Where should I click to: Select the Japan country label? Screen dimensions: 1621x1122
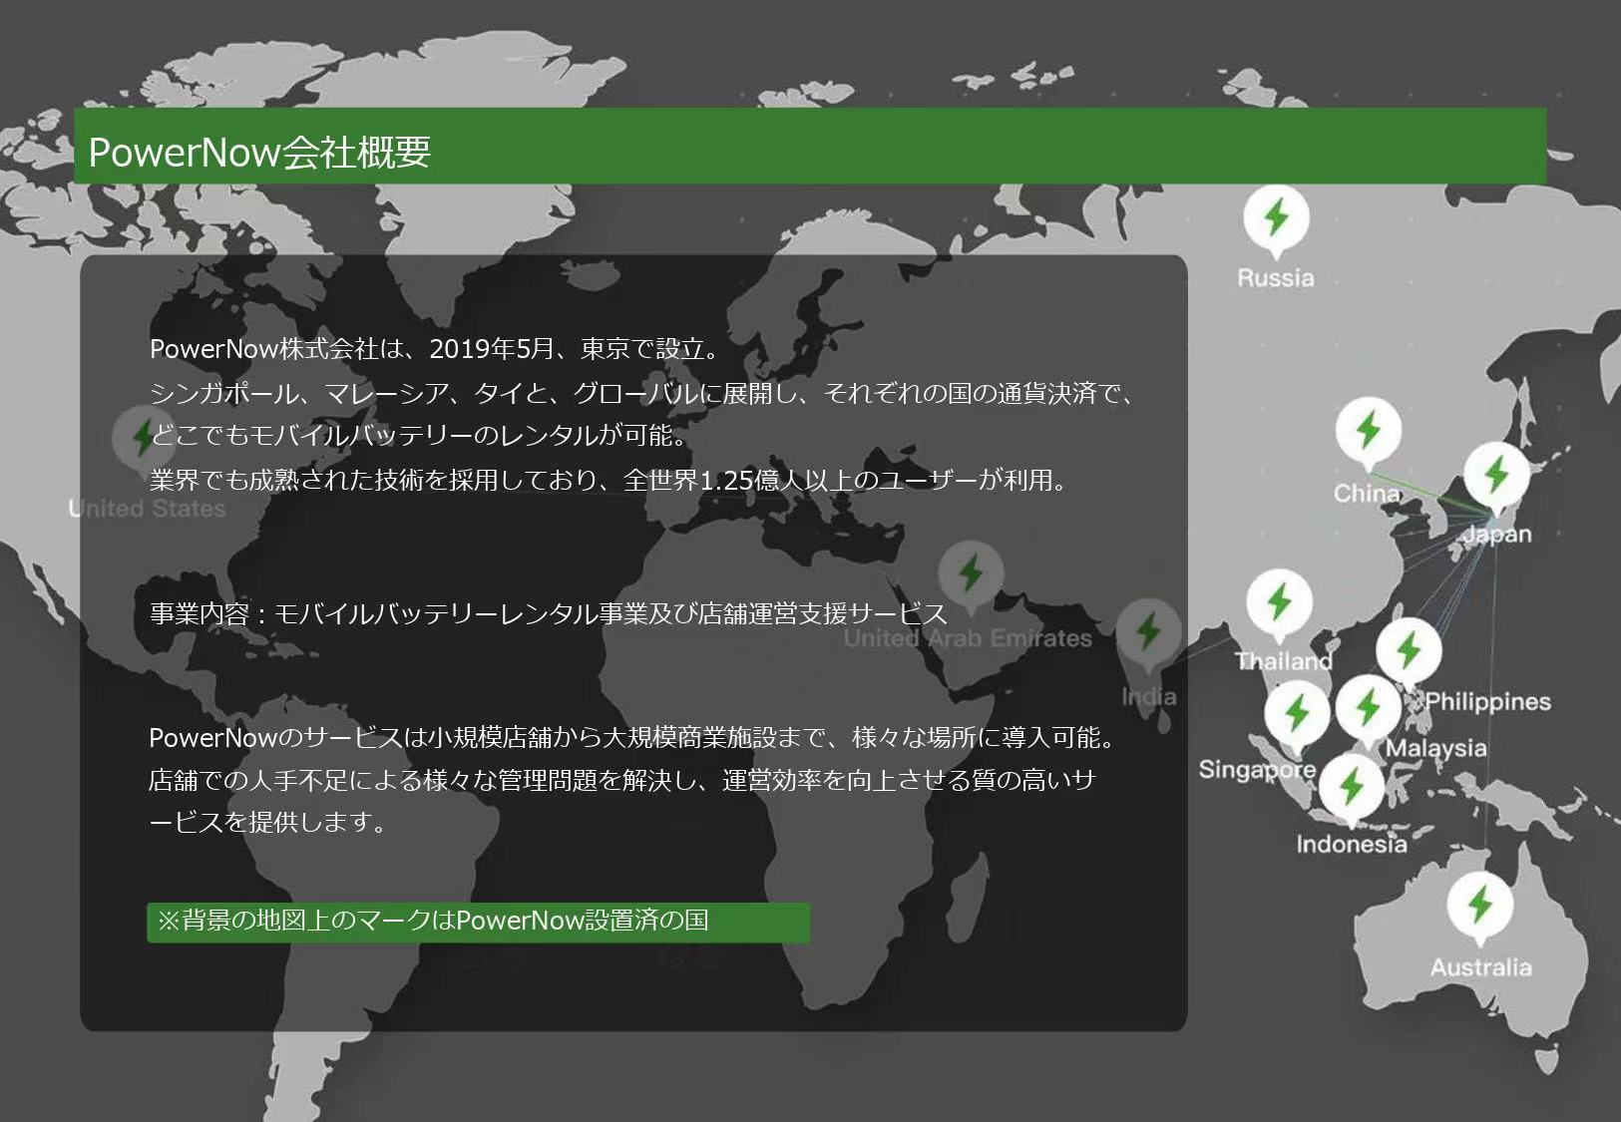(x=1498, y=535)
